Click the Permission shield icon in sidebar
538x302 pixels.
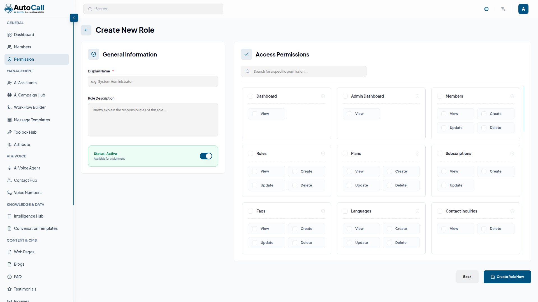pos(10,59)
